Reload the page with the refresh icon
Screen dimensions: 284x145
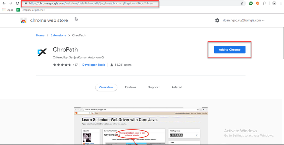[18, 3]
